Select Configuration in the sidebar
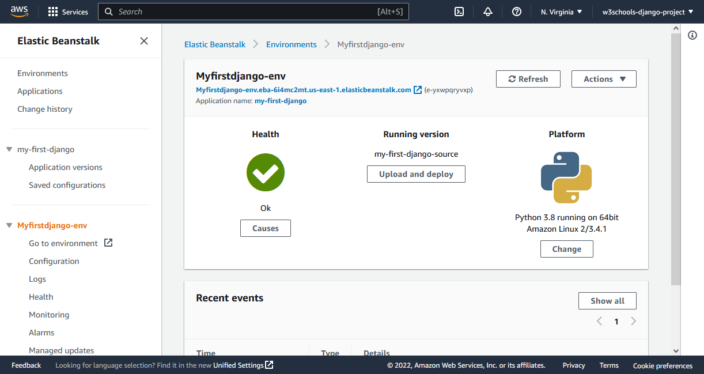704x374 pixels. 54,261
